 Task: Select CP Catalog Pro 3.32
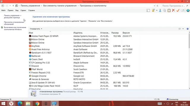(41, 63)
